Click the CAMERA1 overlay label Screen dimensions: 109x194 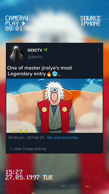click(17, 18)
